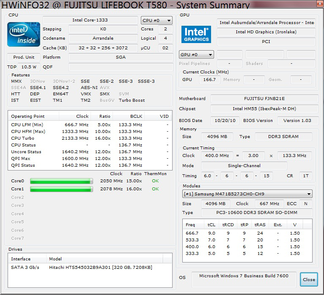Select the CPU Turbo row
This screenshot has height=295, width=324.
tap(90, 138)
